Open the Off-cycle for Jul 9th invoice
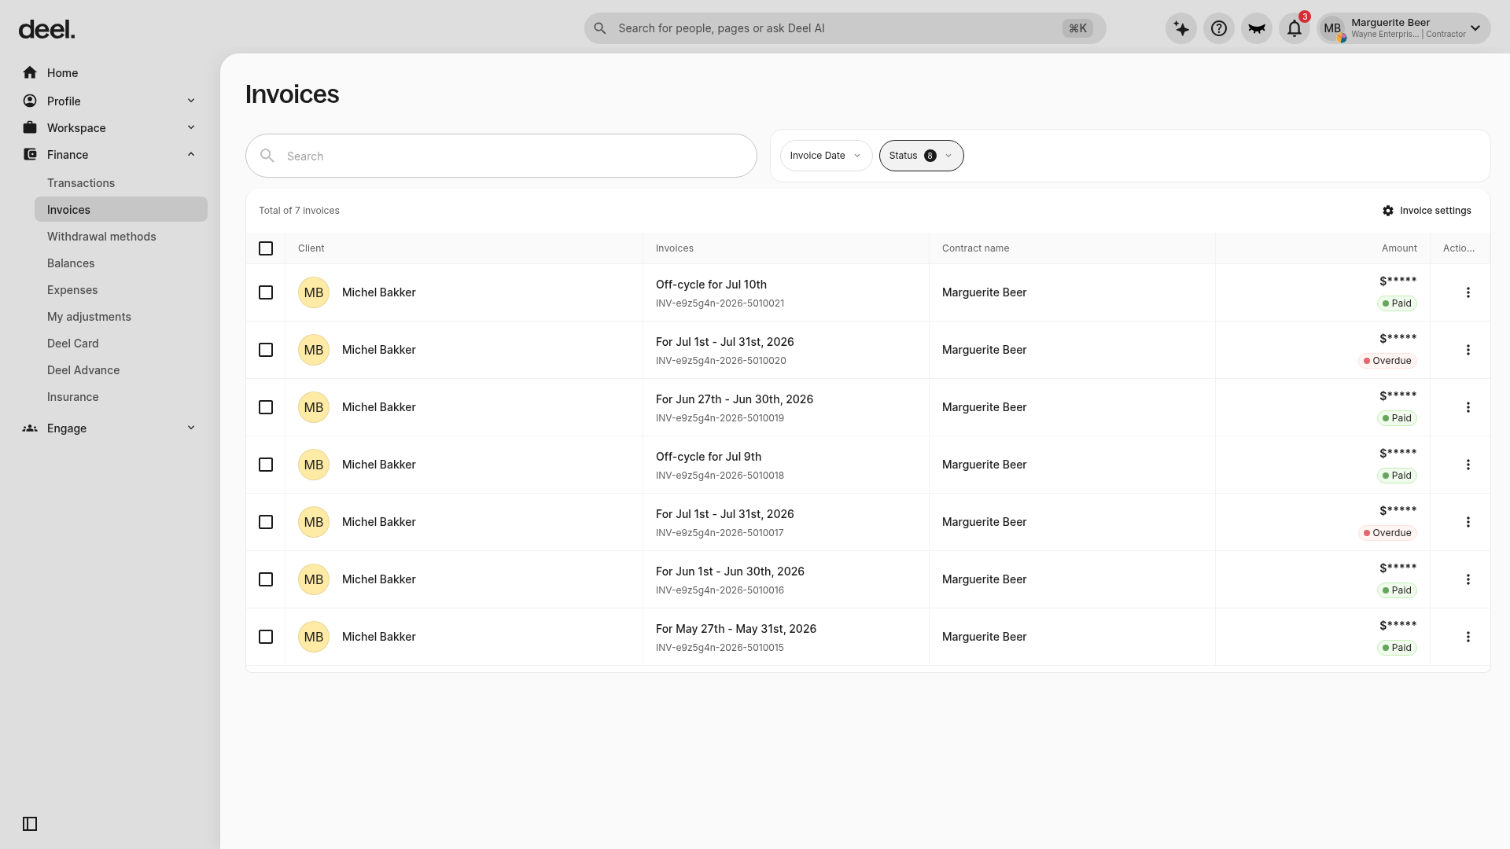Screen dimensions: 1510x849 [709, 457]
